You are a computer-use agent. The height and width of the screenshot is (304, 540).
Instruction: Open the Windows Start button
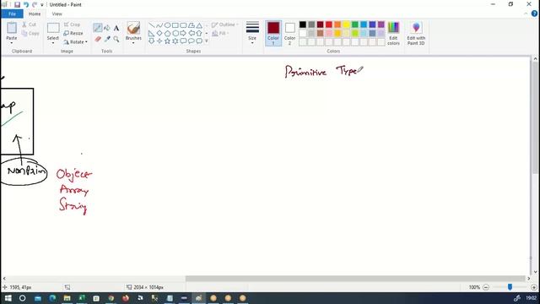pyautogui.click(x=8, y=298)
